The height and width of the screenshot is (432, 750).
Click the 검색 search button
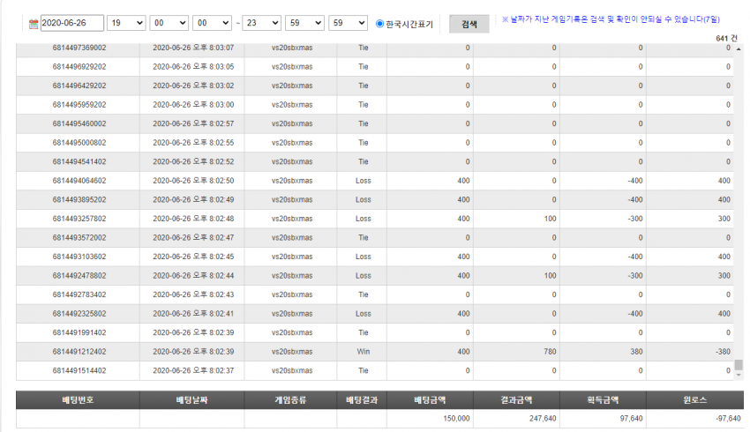pos(469,24)
